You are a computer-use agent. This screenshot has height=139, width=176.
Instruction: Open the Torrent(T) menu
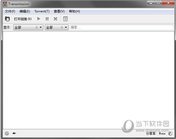coord(42,11)
